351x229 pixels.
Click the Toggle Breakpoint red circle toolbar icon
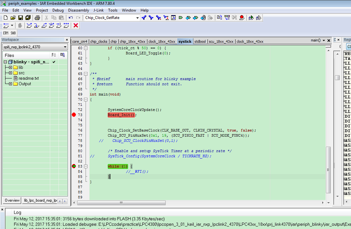point(242,18)
